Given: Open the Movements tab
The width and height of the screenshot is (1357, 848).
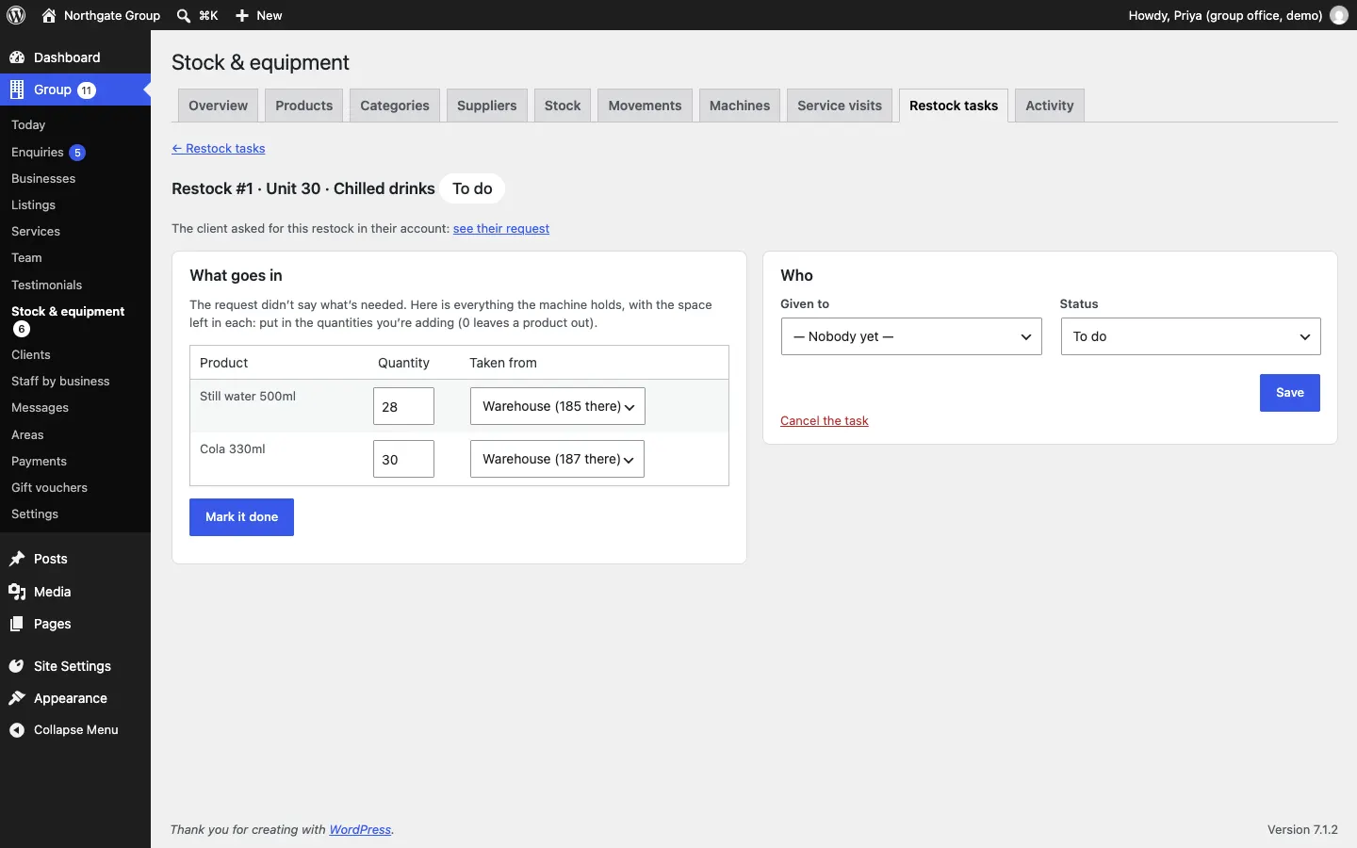Looking at the screenshot, I should (x=646, y=106).
